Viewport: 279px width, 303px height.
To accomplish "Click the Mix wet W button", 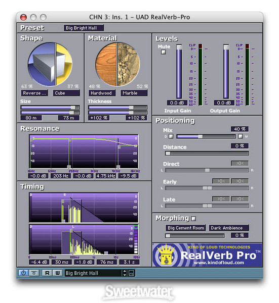I will click(240, 136).
